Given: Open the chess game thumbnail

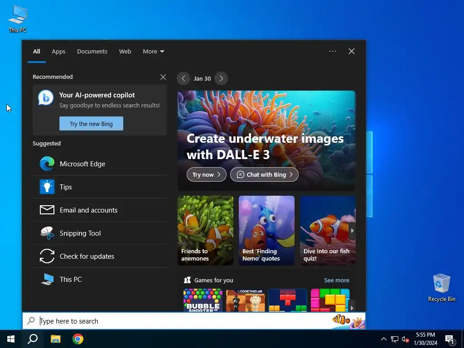Looking at the screenshot, I should coord(245,300).
